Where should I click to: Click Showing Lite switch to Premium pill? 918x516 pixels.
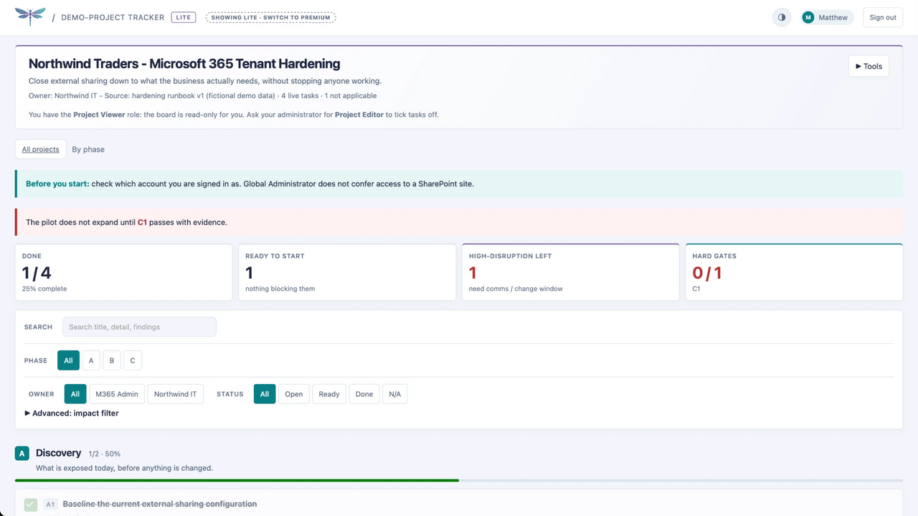click(271, 17)
